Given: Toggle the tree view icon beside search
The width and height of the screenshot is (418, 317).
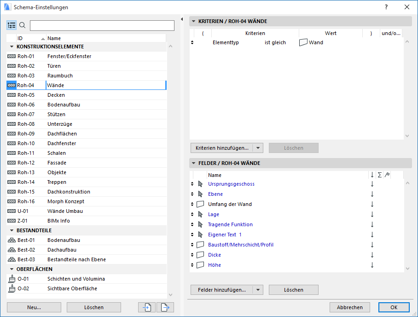Looking at the screenshot, I should click(12, 25).
